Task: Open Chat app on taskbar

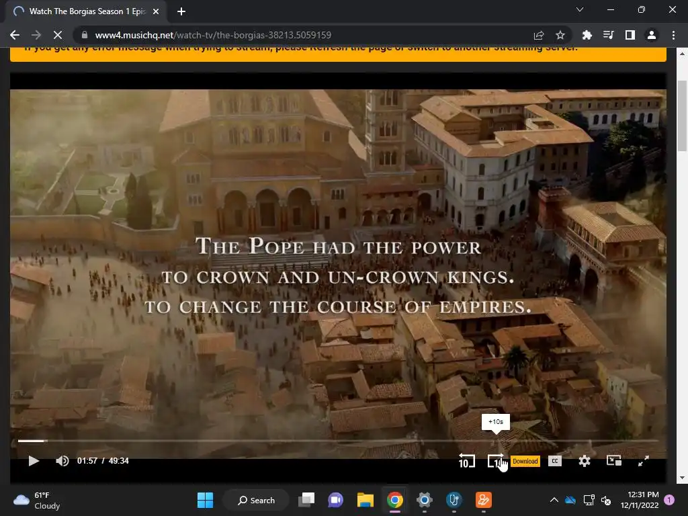Action: [336, 500]
